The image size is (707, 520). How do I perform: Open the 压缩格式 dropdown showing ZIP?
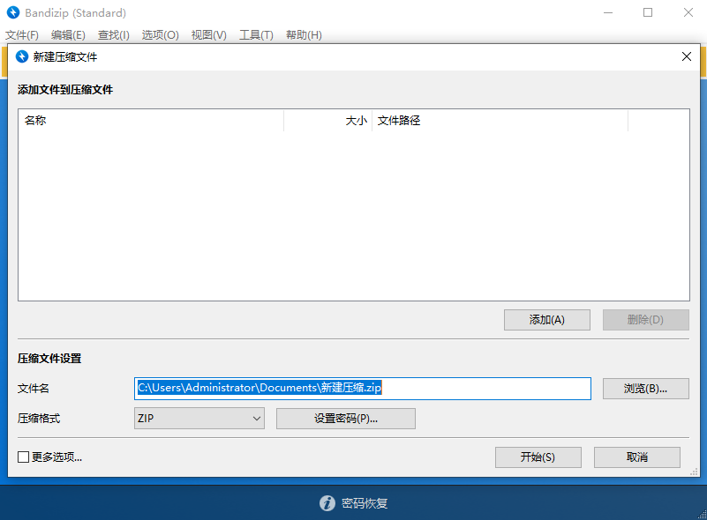click(199, 419)
